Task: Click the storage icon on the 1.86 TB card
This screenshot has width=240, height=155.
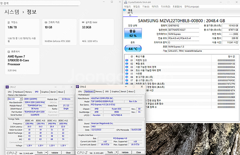Action: pyautogui.click(x=9, y=23)
